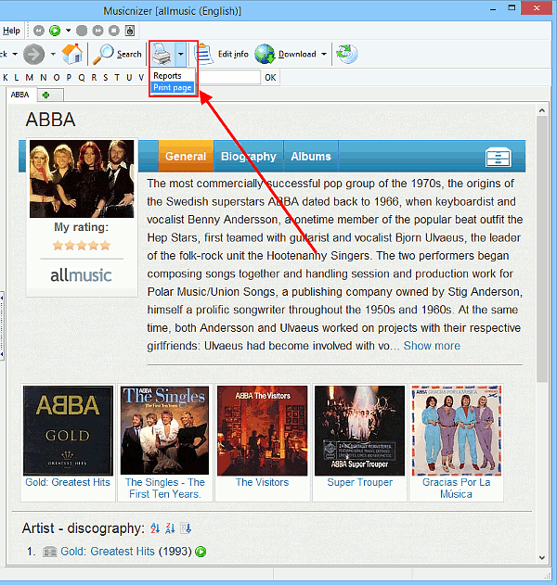Filter artists by letter V
This screenshot has height=585, width=557.
coord(141,78)
